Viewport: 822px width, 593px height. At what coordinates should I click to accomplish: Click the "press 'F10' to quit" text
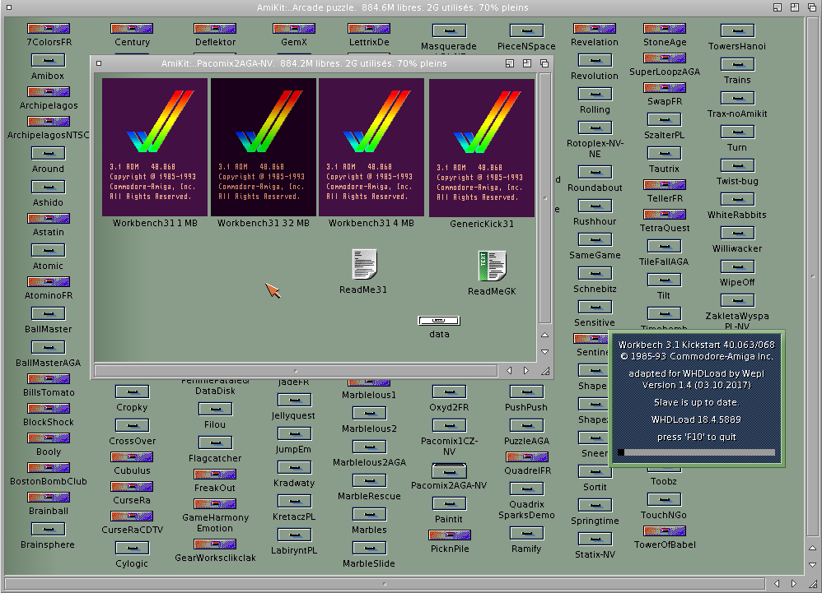[x=697, y=437]
